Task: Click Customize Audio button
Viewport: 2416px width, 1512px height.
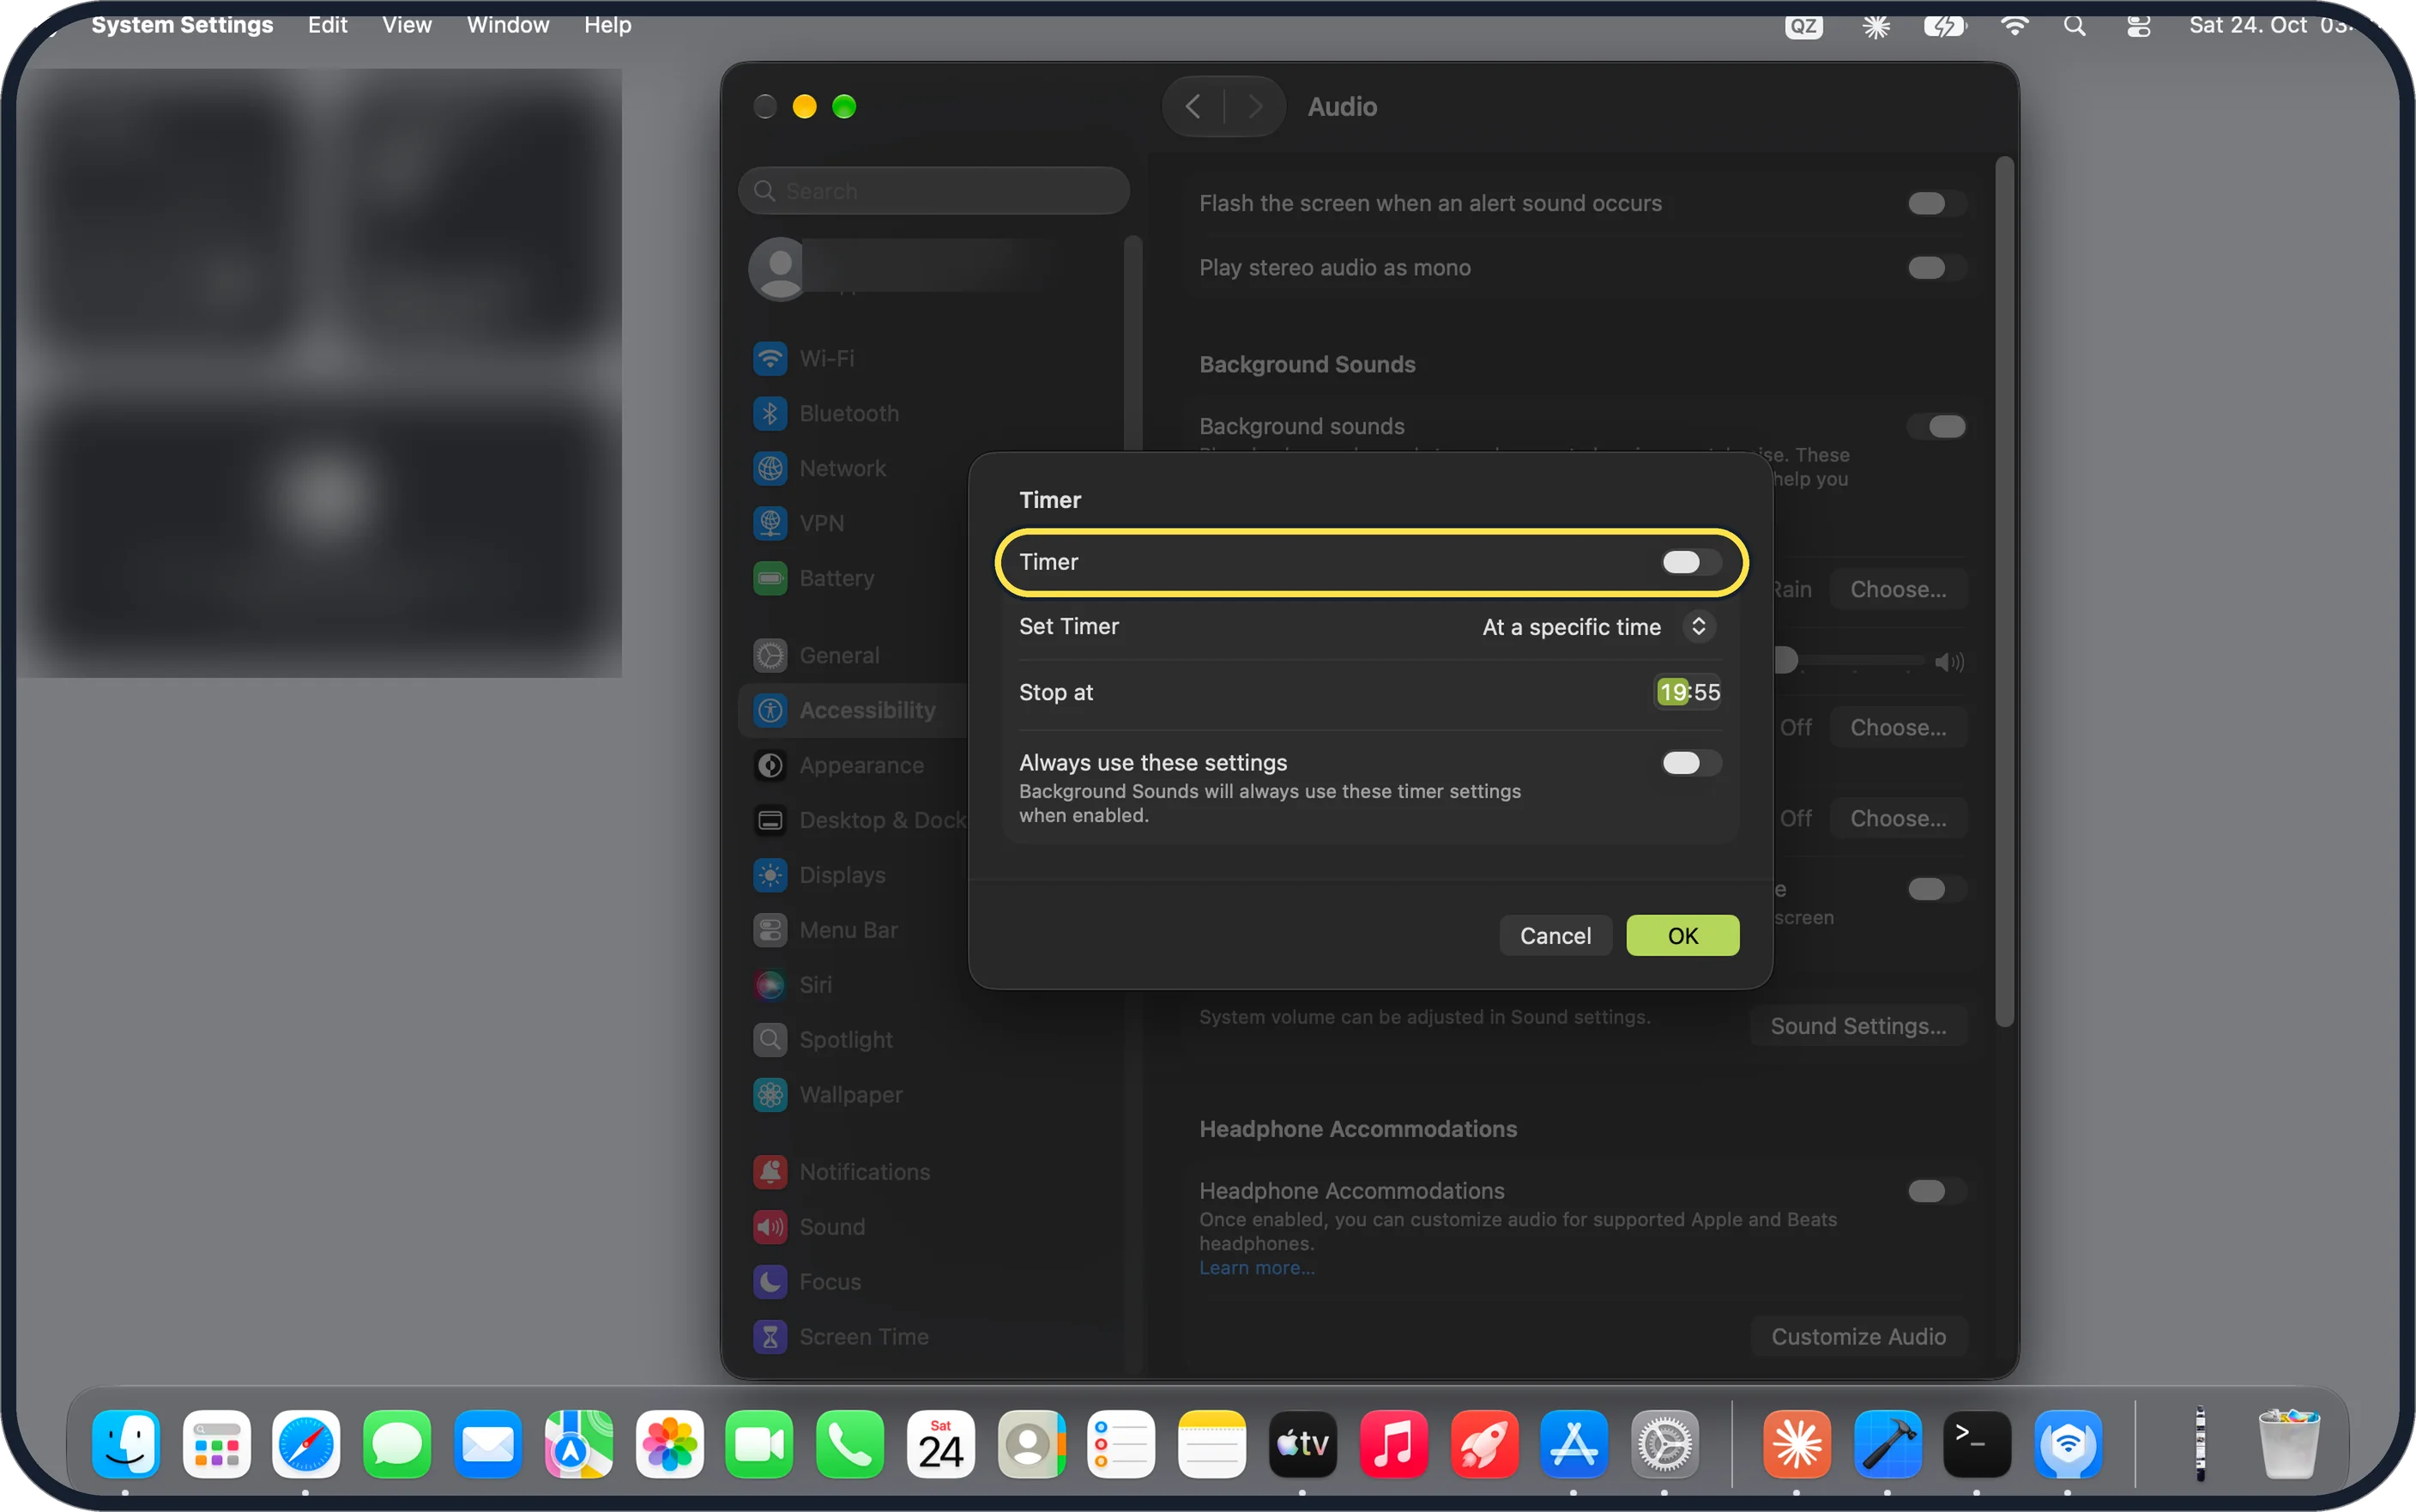Action: tap(1858, 1337)
